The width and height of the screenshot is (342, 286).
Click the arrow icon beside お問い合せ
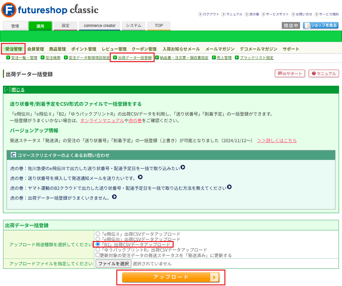[x=294, y=14]
